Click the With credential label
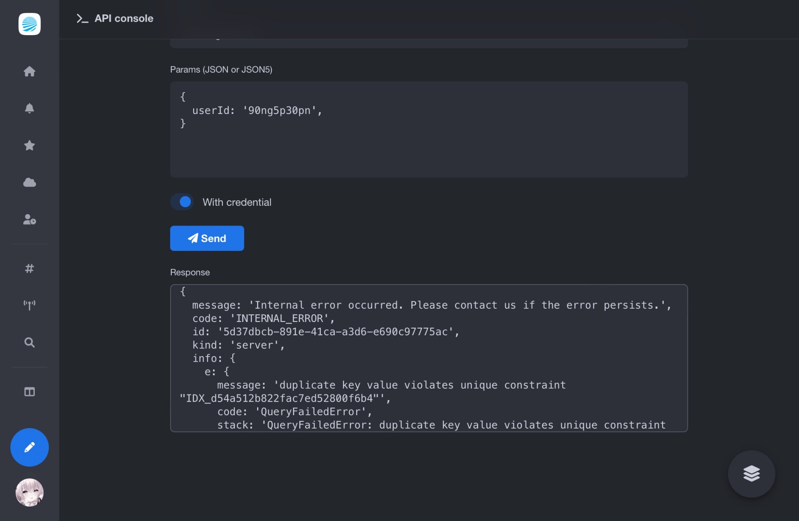This screenshot has width=799, height=521. click(x=237, y=202)
